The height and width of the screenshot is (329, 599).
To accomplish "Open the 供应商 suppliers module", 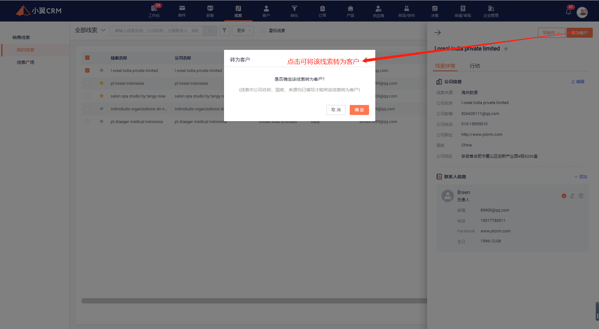I will tap(378, 11).
